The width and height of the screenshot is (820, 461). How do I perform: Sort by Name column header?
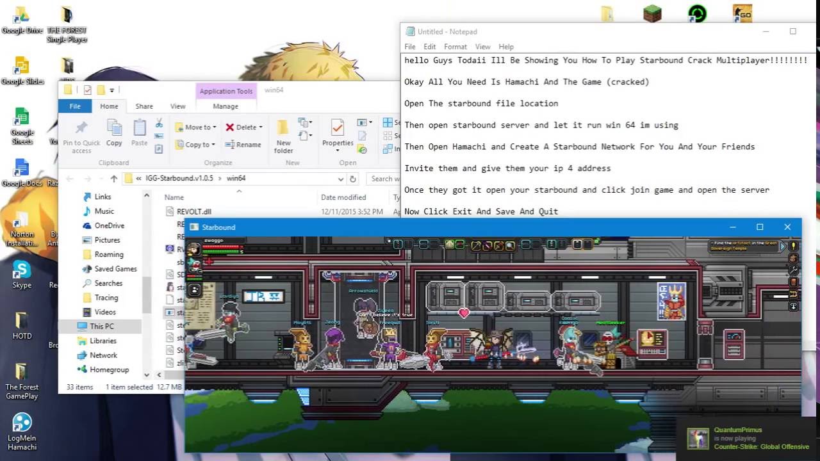click(x=174, y=197)
